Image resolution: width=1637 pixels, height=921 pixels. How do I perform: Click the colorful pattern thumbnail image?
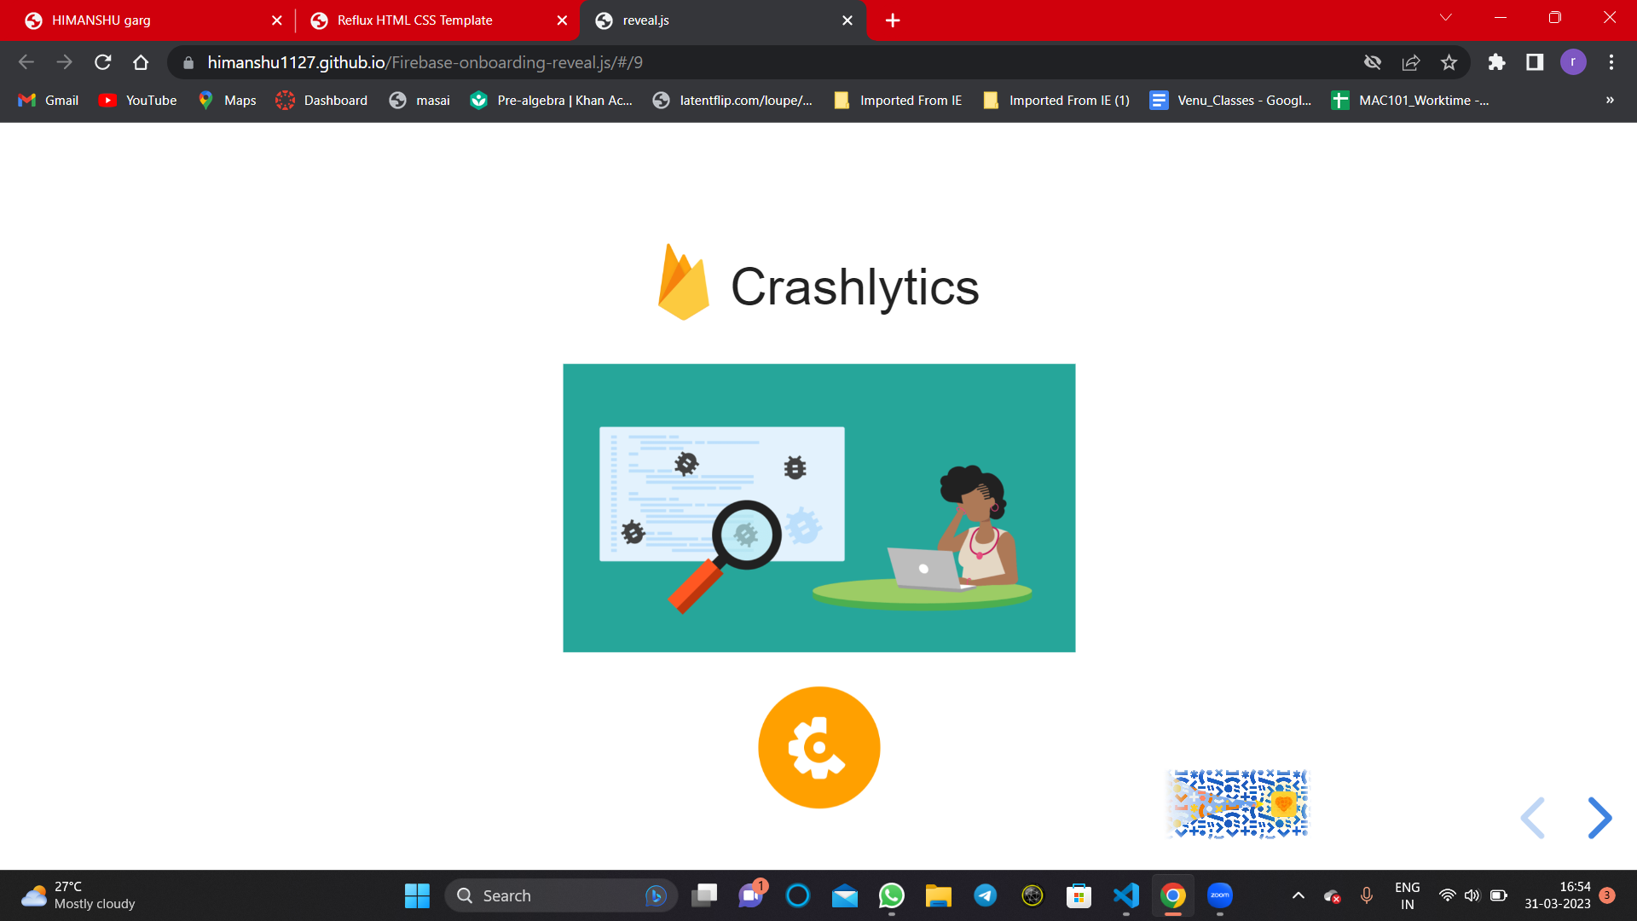pos(1237,804)
